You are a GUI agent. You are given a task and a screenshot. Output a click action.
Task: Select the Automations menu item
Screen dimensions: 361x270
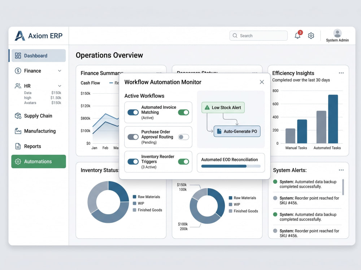click(39, 161)
